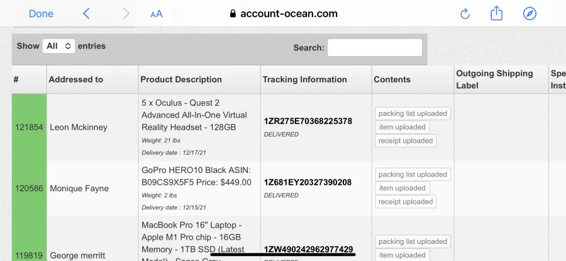Image resolution: width=566 pixels, height=261 pixels.
Task: Open tracking number 1Z681EY20327390208
Action: pos(308,182)
